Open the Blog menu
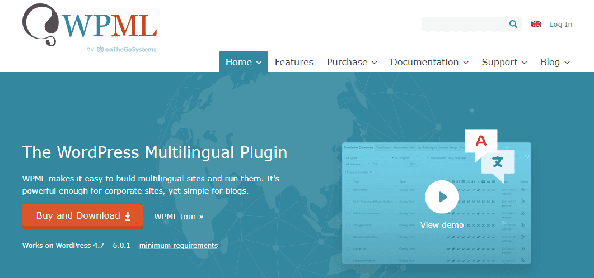This screenshot has width=594, height=278. (555, 62)
